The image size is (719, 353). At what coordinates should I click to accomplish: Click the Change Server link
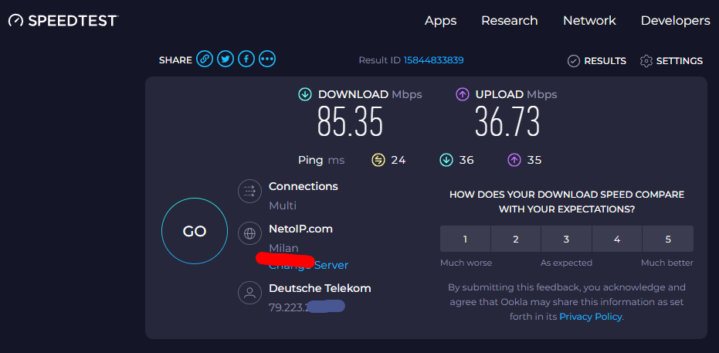[308, 266]
